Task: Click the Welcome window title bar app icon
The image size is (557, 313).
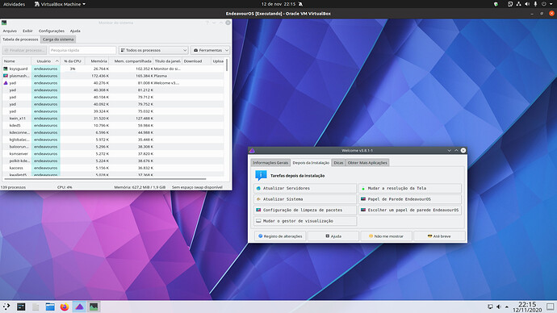Action: [252, 151]
